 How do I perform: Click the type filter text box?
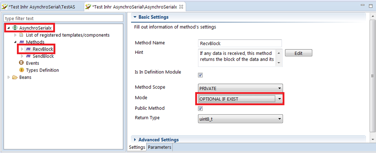click(64, 18)
